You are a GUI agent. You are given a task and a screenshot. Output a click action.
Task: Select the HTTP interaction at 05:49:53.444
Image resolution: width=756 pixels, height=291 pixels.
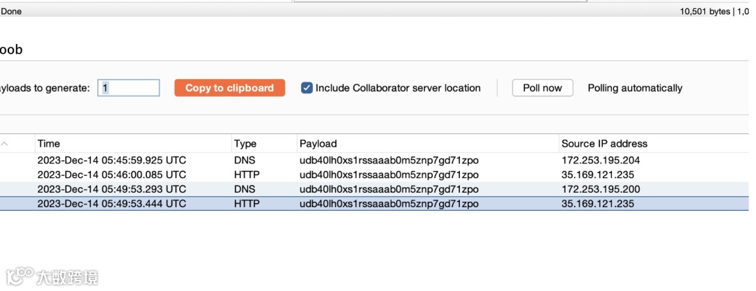(112, 204)
